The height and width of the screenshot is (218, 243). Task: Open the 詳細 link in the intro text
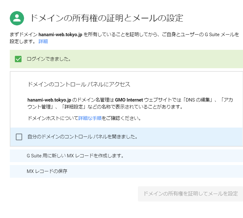[43, 41]
